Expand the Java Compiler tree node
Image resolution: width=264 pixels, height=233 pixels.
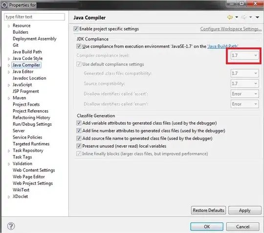pyautogui.click(x=9, y=65)
